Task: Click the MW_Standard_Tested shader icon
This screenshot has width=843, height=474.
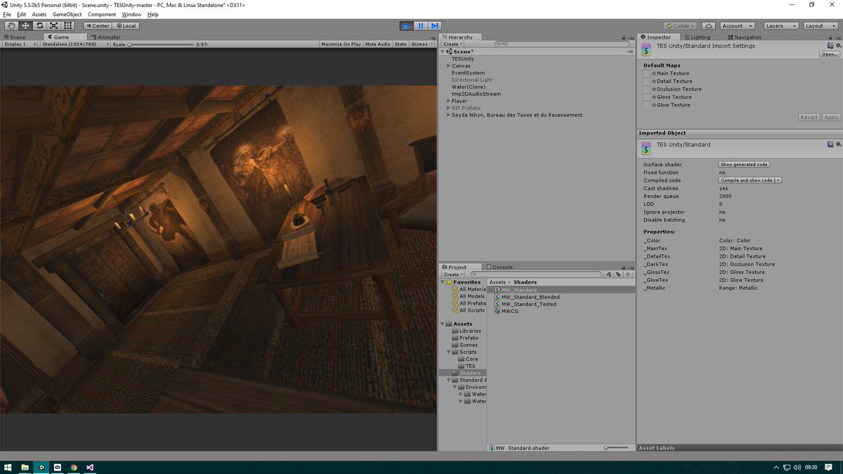Action: [497, 304]
